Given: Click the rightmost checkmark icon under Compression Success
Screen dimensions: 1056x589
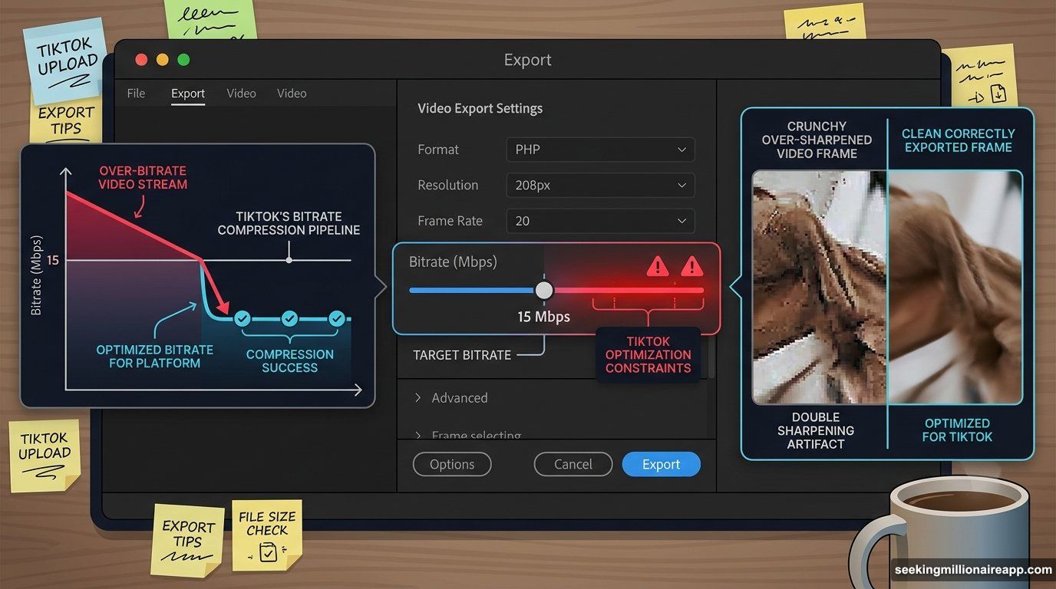Looking at the screenshot, I should [336, 318].
